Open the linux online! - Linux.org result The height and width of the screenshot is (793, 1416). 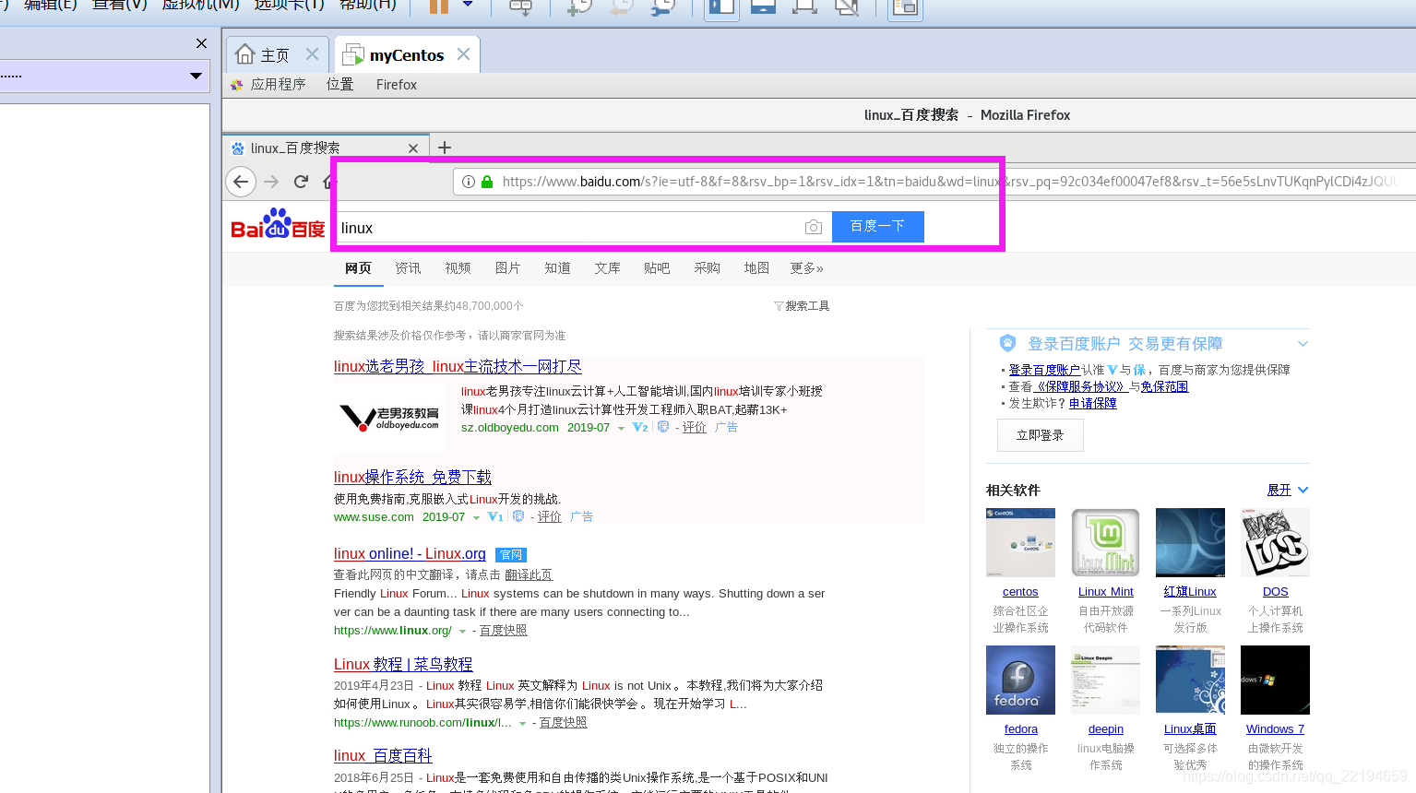coord(410,554)
